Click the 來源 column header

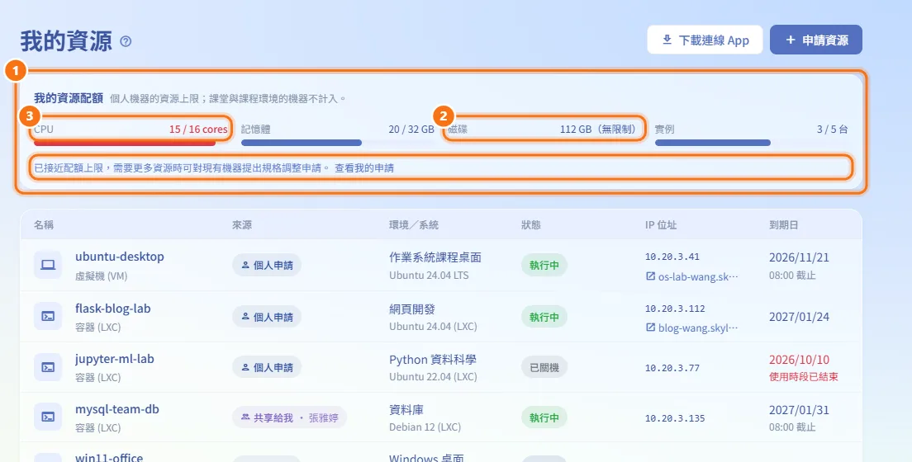pos(242,225)
